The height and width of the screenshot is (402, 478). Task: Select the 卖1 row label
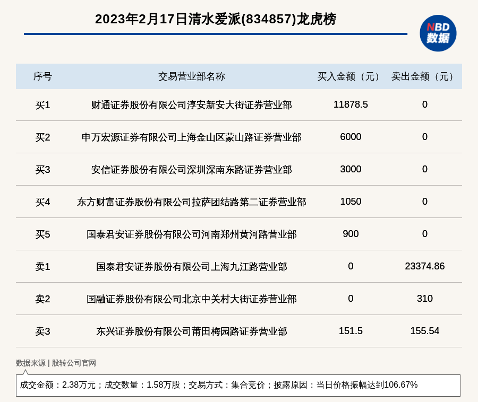tap(42, 267)
